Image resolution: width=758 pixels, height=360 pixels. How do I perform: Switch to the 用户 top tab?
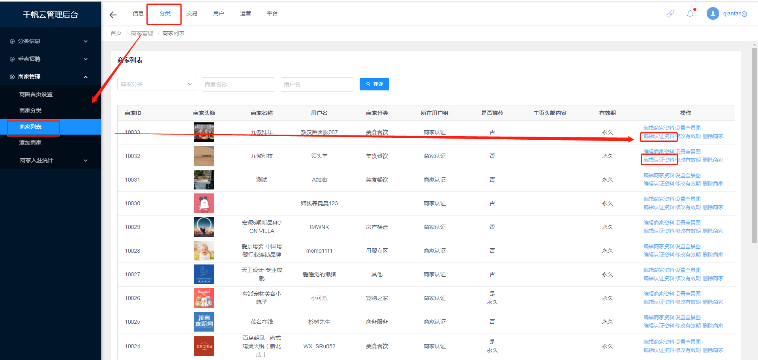[219, 13]
